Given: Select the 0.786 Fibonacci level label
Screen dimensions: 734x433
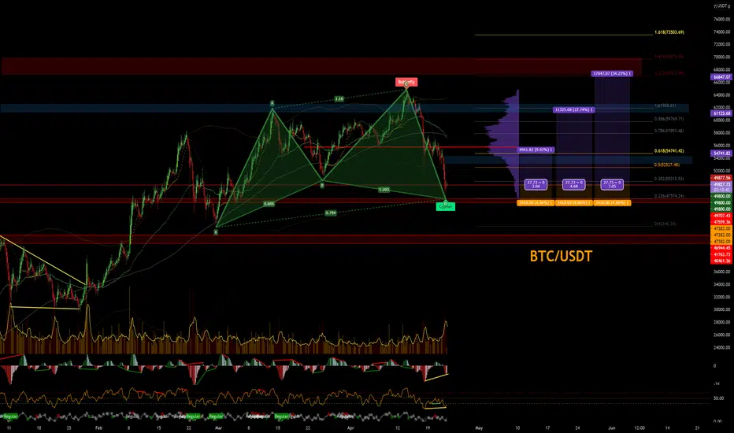Looking at the screenshot, I should point(669,131).
